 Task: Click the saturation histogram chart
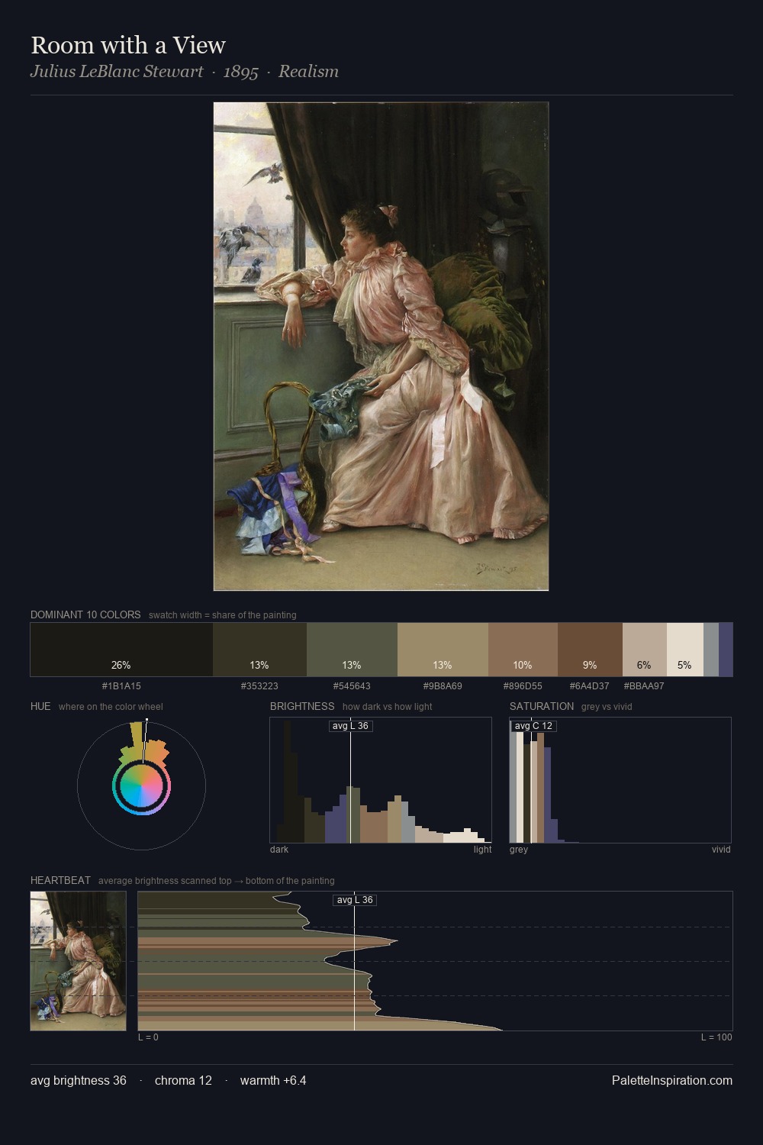click(620, 780)
